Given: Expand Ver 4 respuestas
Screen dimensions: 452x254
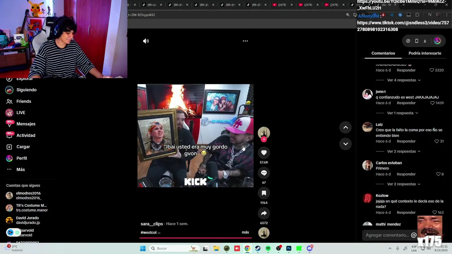Looking at the screenshot, I should (404, 80).
